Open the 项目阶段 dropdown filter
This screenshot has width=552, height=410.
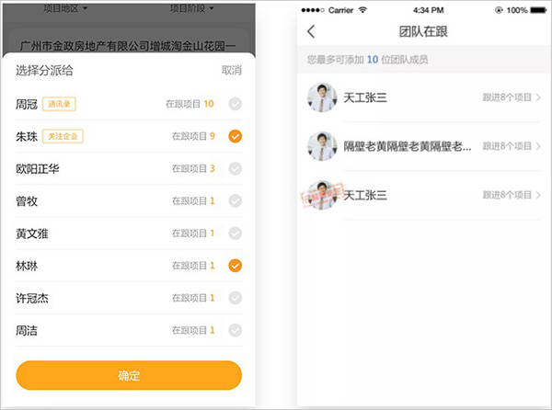tap(192, 8)
